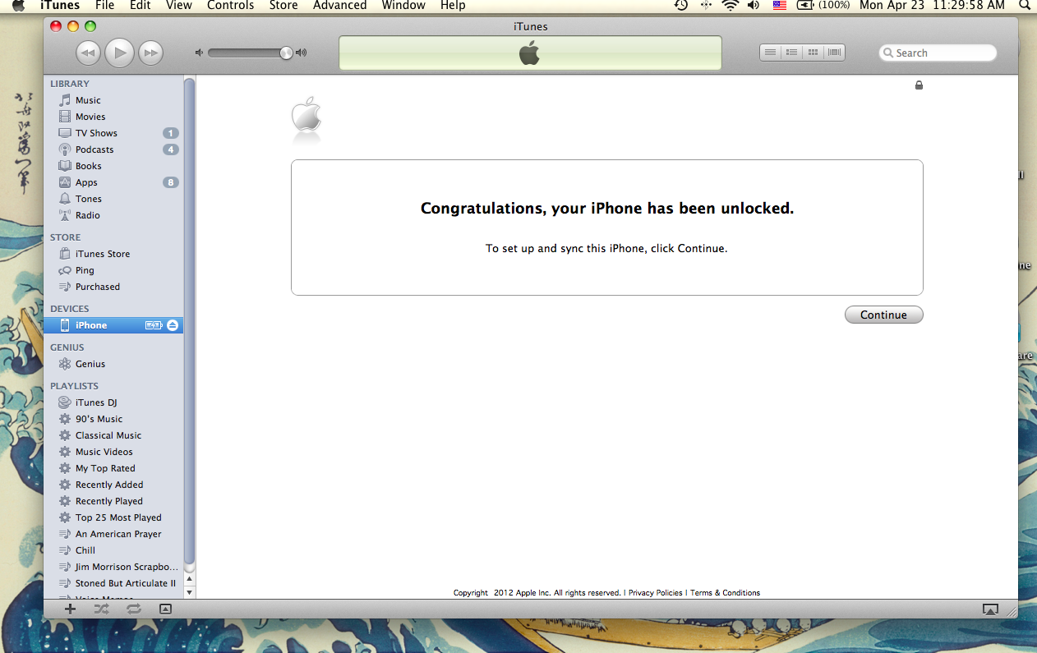The image size is (1037, 653).
Task: Open the View menu
Action: point(179,6)
